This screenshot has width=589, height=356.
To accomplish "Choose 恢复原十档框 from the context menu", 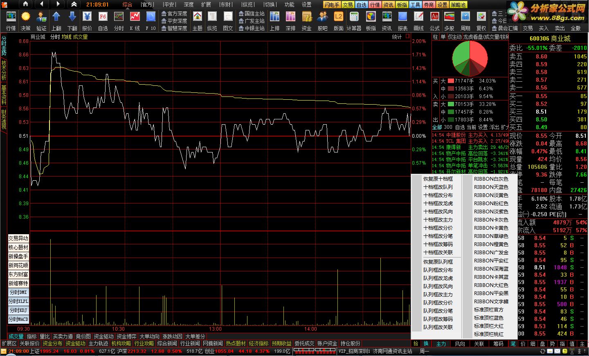I will click(x=438, y=179).
